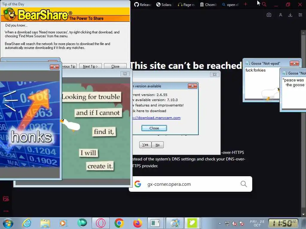Screen dimensions: 306x229
Task: Click the gx-corner.opera.com search field
Action: pos(190,184)
